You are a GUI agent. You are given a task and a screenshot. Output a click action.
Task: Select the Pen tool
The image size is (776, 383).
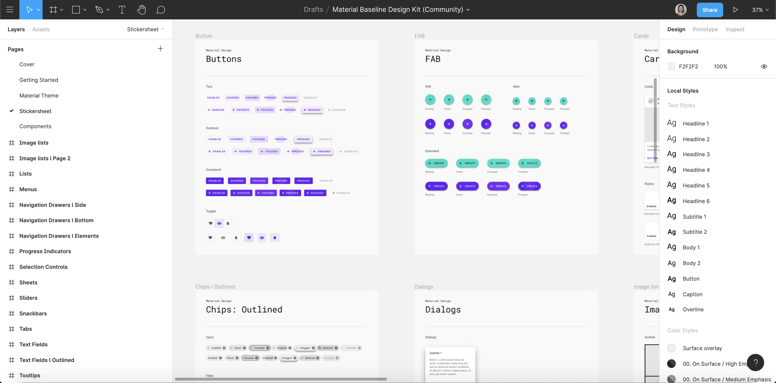click(99, 10)
